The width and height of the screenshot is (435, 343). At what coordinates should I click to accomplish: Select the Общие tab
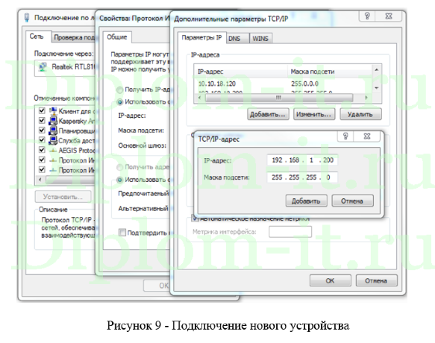point(117,37)
